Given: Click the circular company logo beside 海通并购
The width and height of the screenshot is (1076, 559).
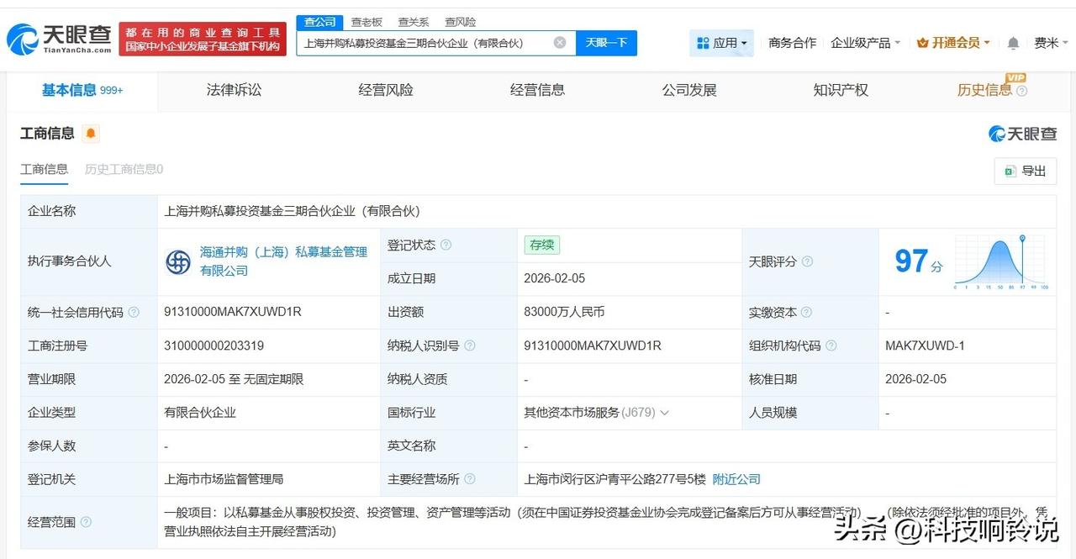Looking at the screenshot, I should tap(177, 261).
